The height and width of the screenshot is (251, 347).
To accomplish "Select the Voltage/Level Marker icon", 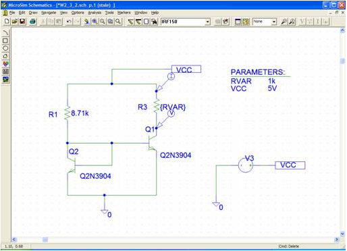I will 284,22.
